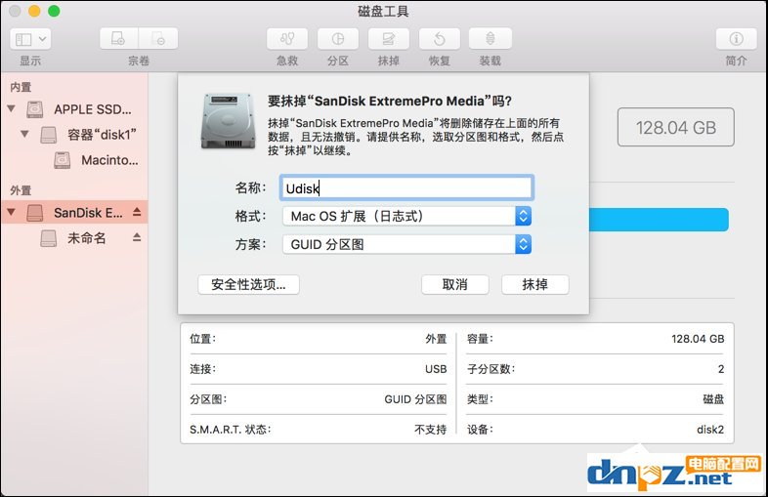Click the 名称 name input field

[x=406, y=188]
